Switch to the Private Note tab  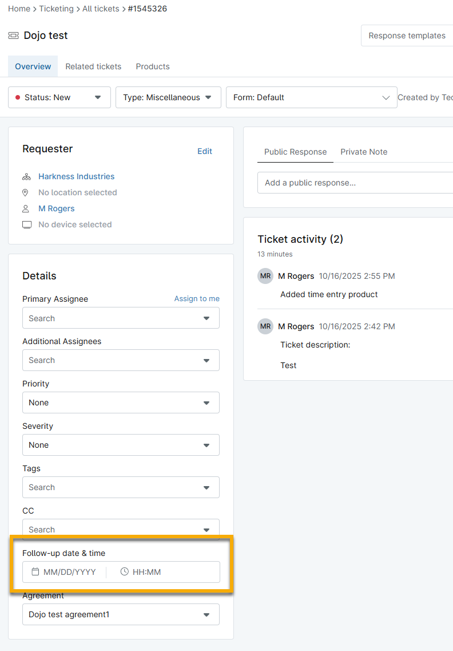(x=364, y=152)
